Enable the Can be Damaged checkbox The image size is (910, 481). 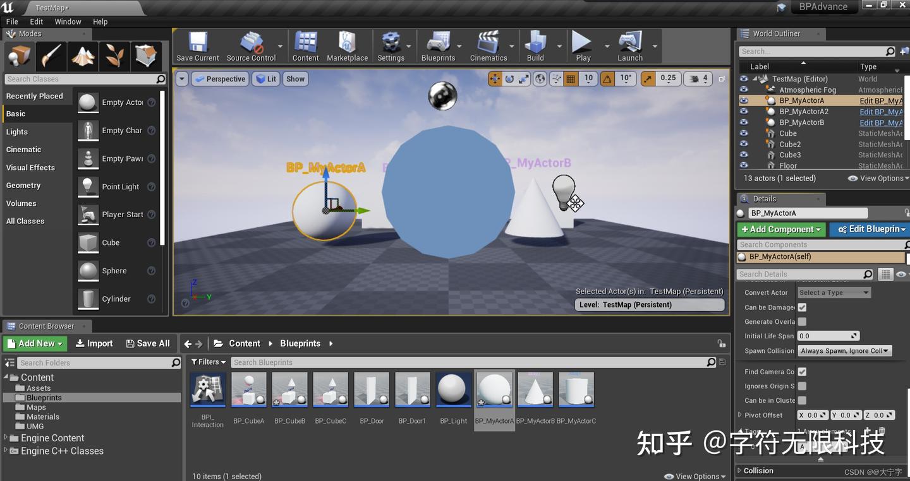(x=803, y=307)
